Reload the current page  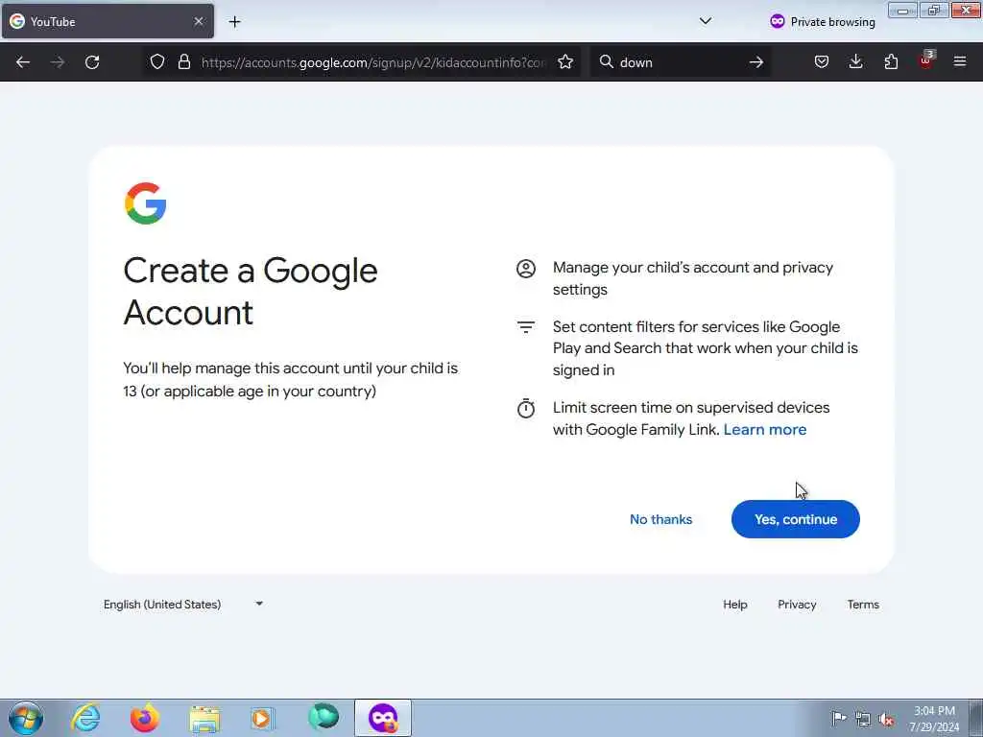pyautogui.click(x=92, y=62)
